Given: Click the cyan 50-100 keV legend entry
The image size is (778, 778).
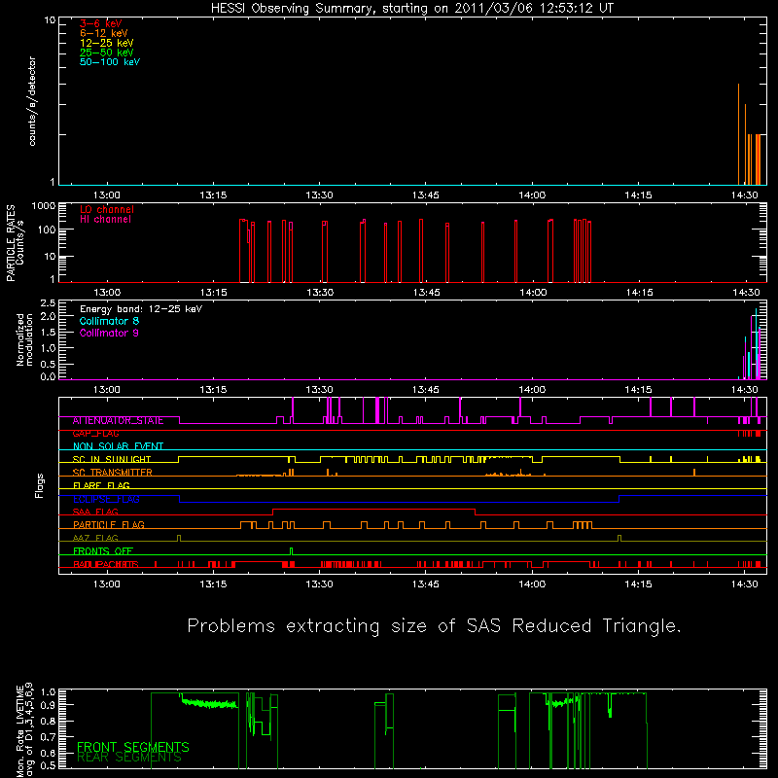Looking at the screenshot, I should point(110,62).
